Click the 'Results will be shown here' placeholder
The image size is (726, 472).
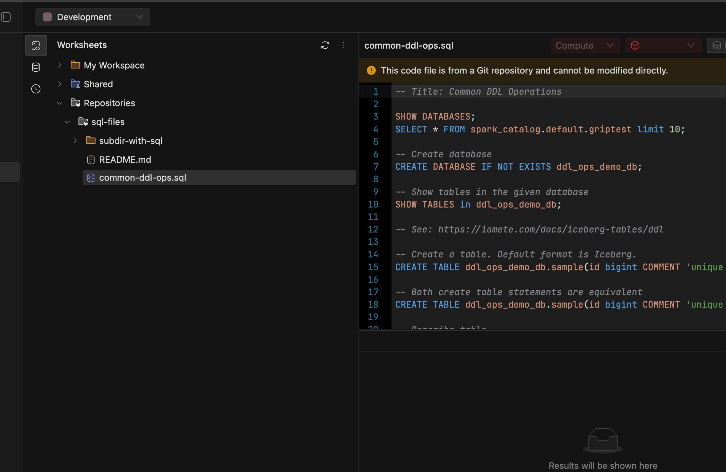[x=603, y=466]
